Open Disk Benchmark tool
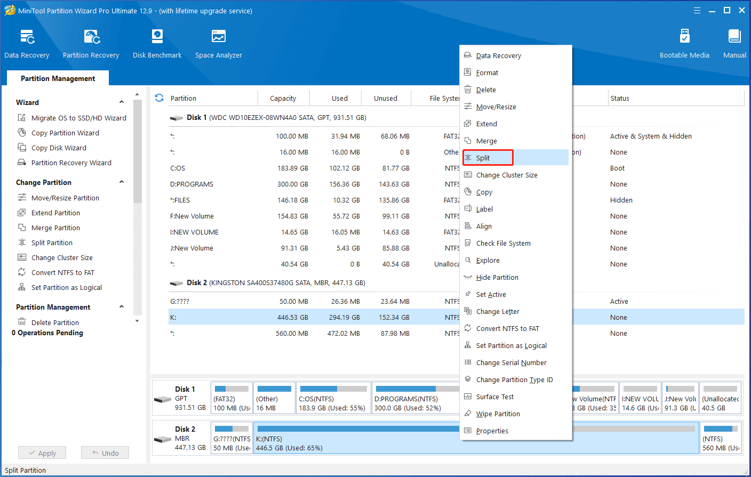The width and height of the screenshot is (751, 477). pyautogui.click(x=157, y=44)
